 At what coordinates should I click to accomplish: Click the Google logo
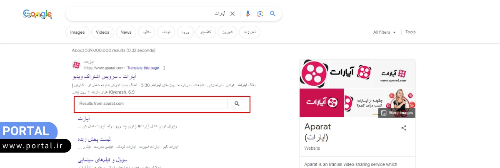37,14
